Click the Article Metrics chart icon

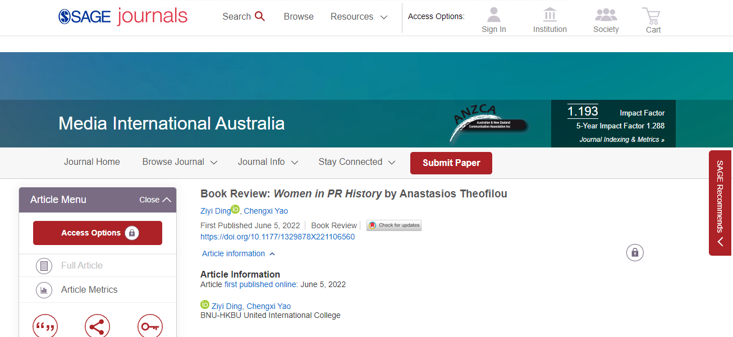44,290
